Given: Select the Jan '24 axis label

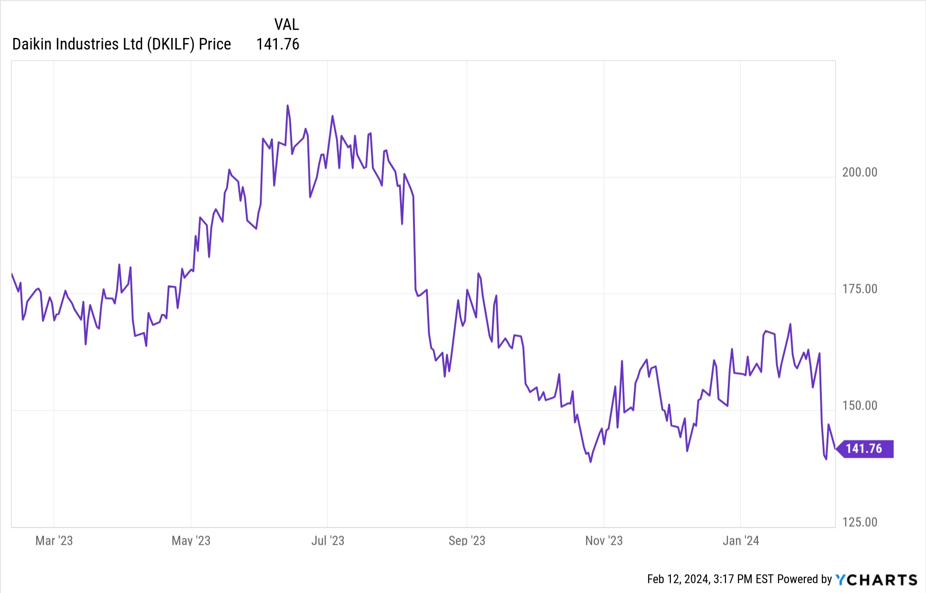Looking at the screenshot, I should click(741, 541).
